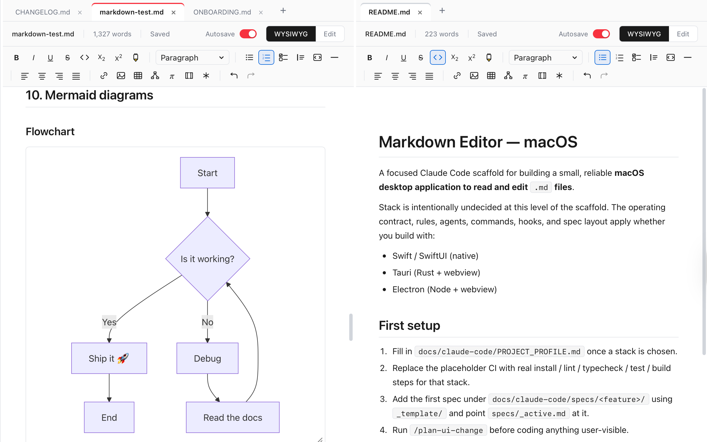Insert columns layout in markdown-test.md pane
This screenshot has height=442, width=707.
point(189,76)
